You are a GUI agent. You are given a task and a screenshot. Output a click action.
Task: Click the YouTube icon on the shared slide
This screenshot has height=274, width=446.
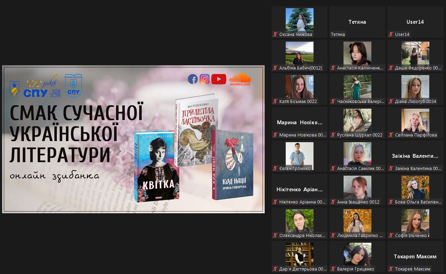coord(219,79)
